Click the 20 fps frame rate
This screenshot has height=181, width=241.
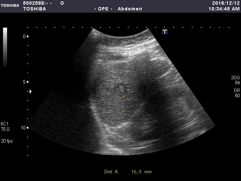[7, 141]
